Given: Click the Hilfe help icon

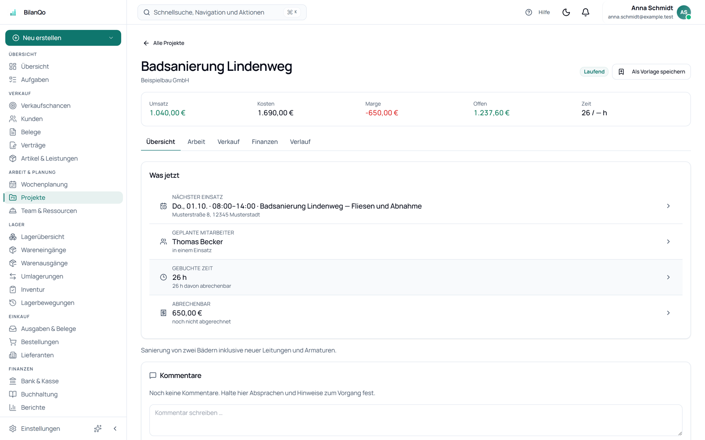Looking at the screenshot, I should (x=529, y=12).
